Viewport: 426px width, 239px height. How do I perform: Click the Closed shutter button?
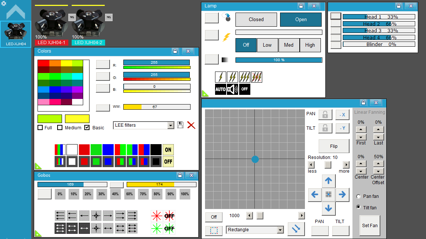click(256, 20)
